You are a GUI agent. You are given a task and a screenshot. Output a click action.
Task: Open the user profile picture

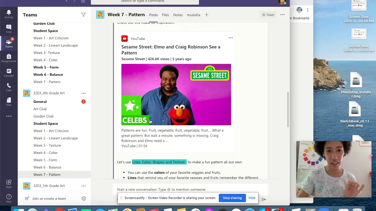[282, 2]
